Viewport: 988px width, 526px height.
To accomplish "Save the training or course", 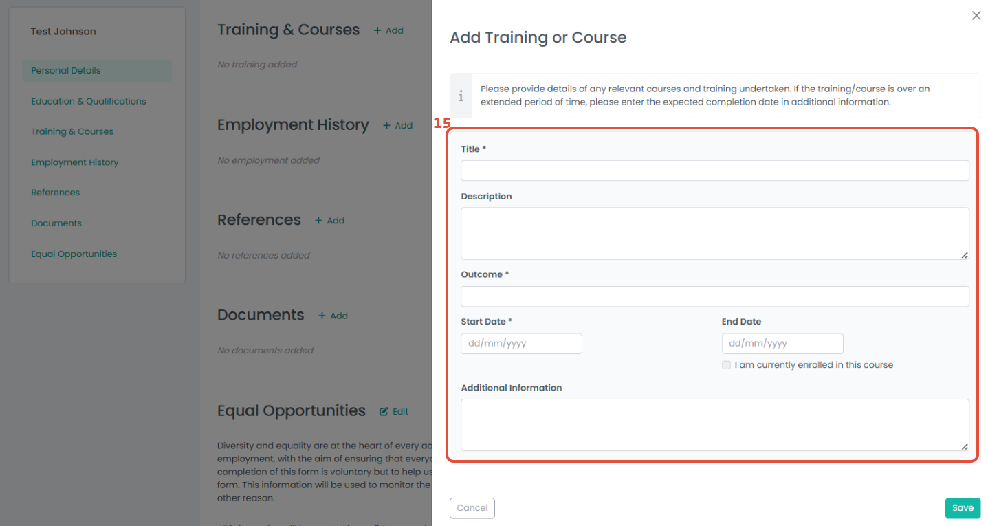I will [x=963, y=508].
